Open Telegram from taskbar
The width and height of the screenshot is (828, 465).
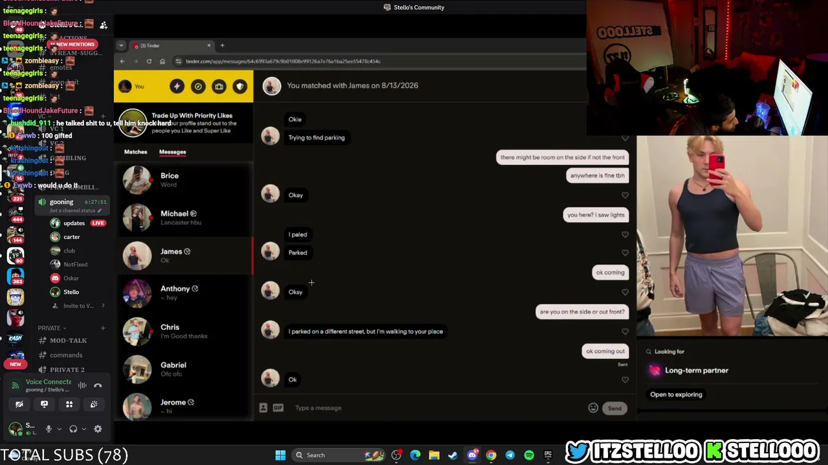510,455
